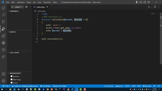The width and height of the screenshot is (162, 91).
Task: Collapse the WATCH section
Action: 8,32
